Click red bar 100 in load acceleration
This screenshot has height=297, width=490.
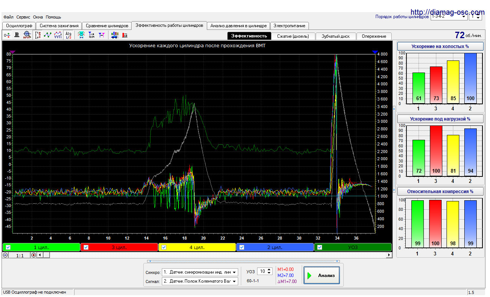click(x=436, y=151)
